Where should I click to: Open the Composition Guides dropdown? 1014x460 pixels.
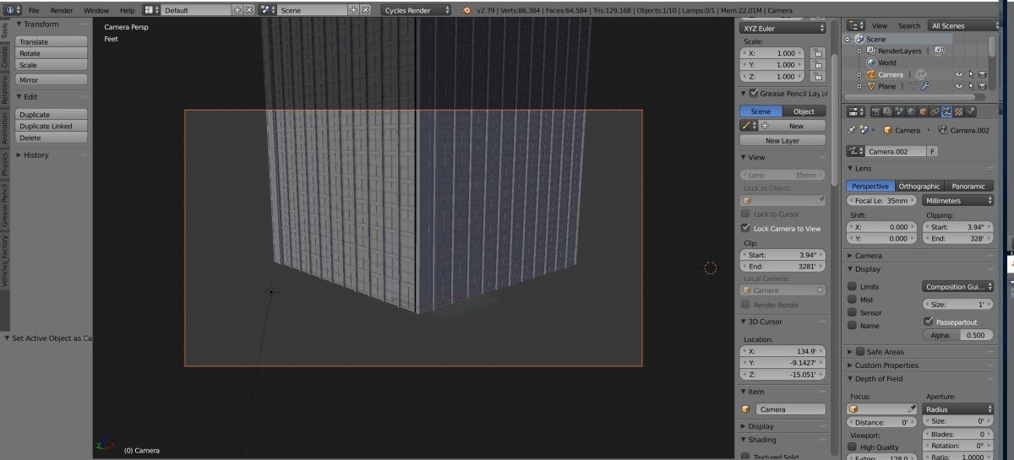pos(958,287)
